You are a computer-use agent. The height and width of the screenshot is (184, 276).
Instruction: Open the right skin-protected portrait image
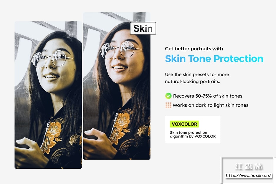point(117,86)
